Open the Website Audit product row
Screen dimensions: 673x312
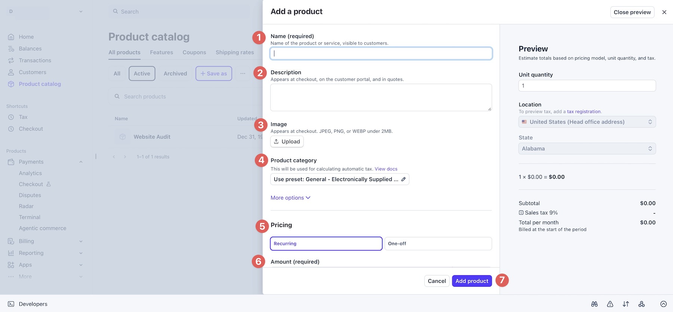pos(186,137)
